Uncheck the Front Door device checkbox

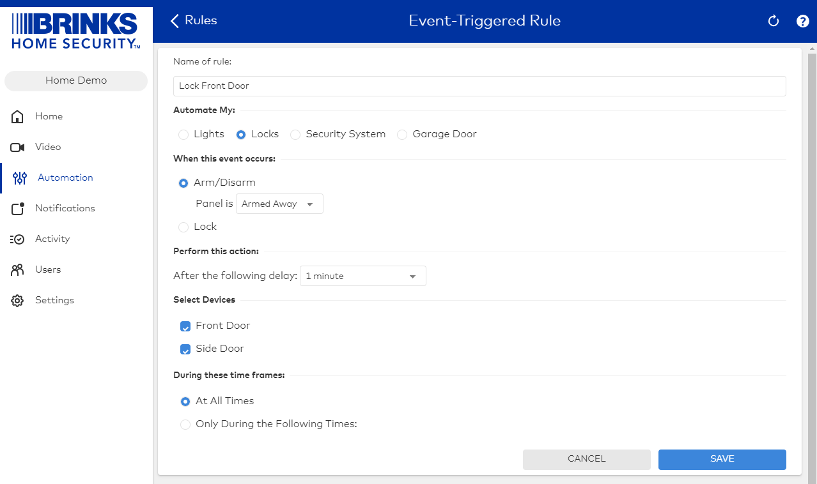pos(185,326)
